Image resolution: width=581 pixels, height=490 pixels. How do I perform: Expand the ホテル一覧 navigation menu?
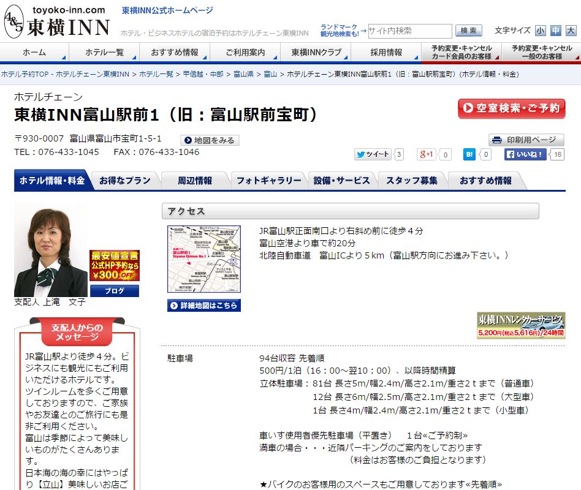pyautogui.click(x=105, y=53)
